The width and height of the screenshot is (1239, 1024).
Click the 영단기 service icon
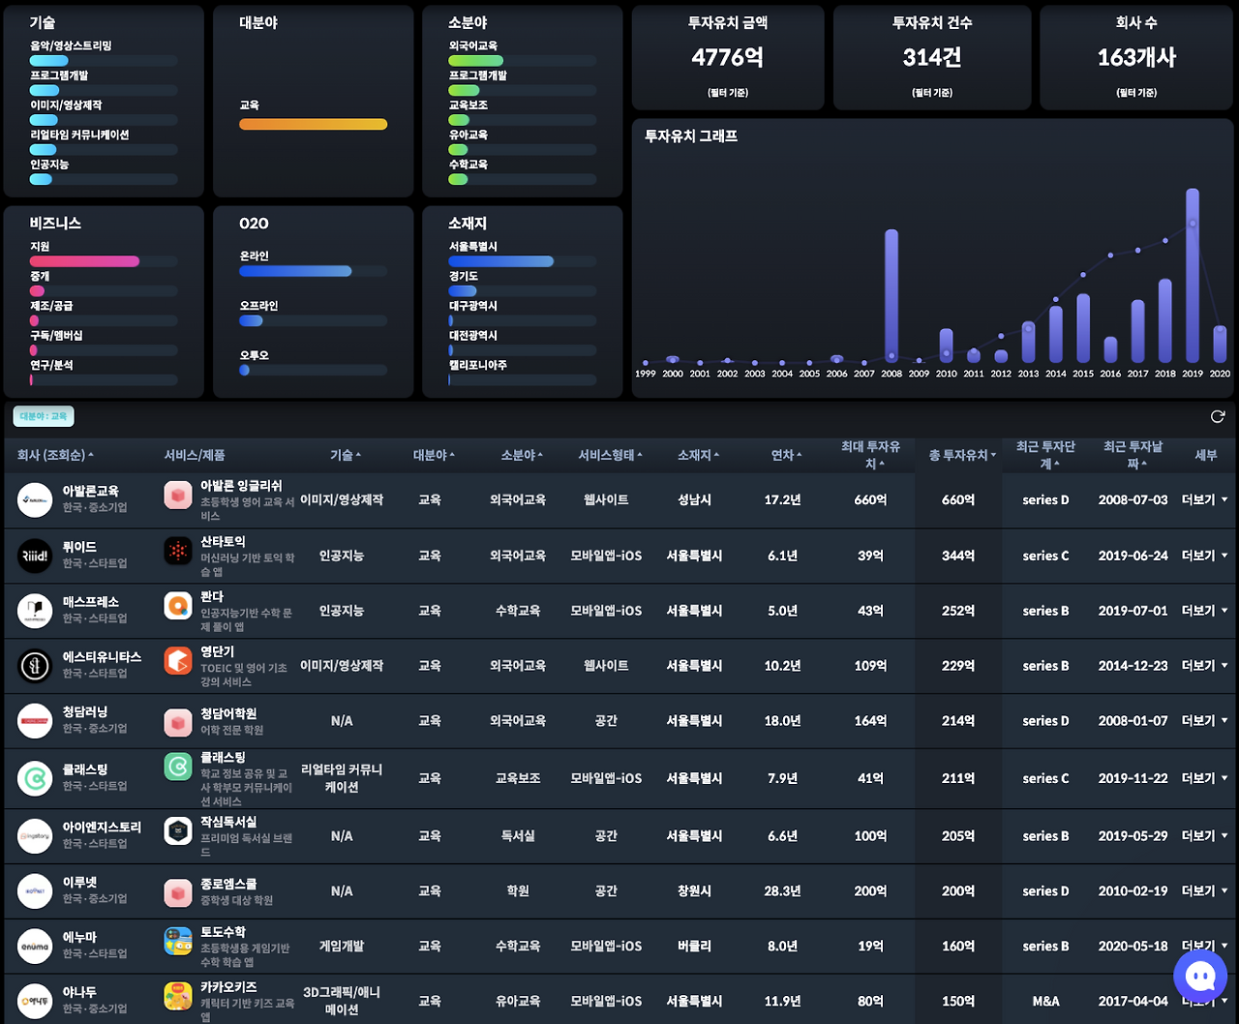178,662
